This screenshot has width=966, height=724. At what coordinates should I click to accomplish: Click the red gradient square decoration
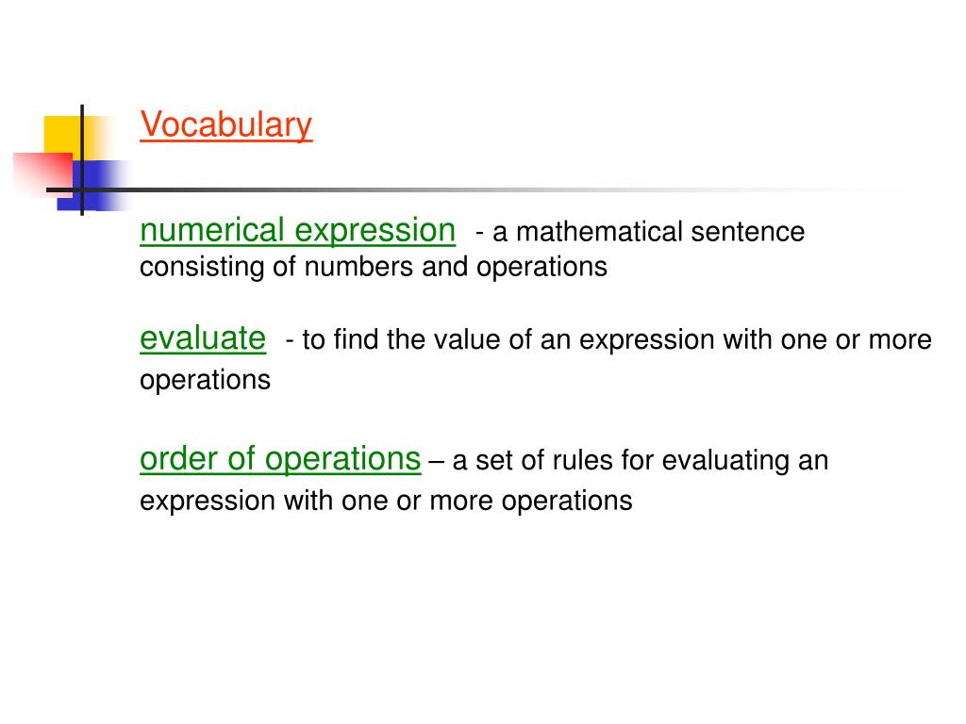[x=43, y=174]
